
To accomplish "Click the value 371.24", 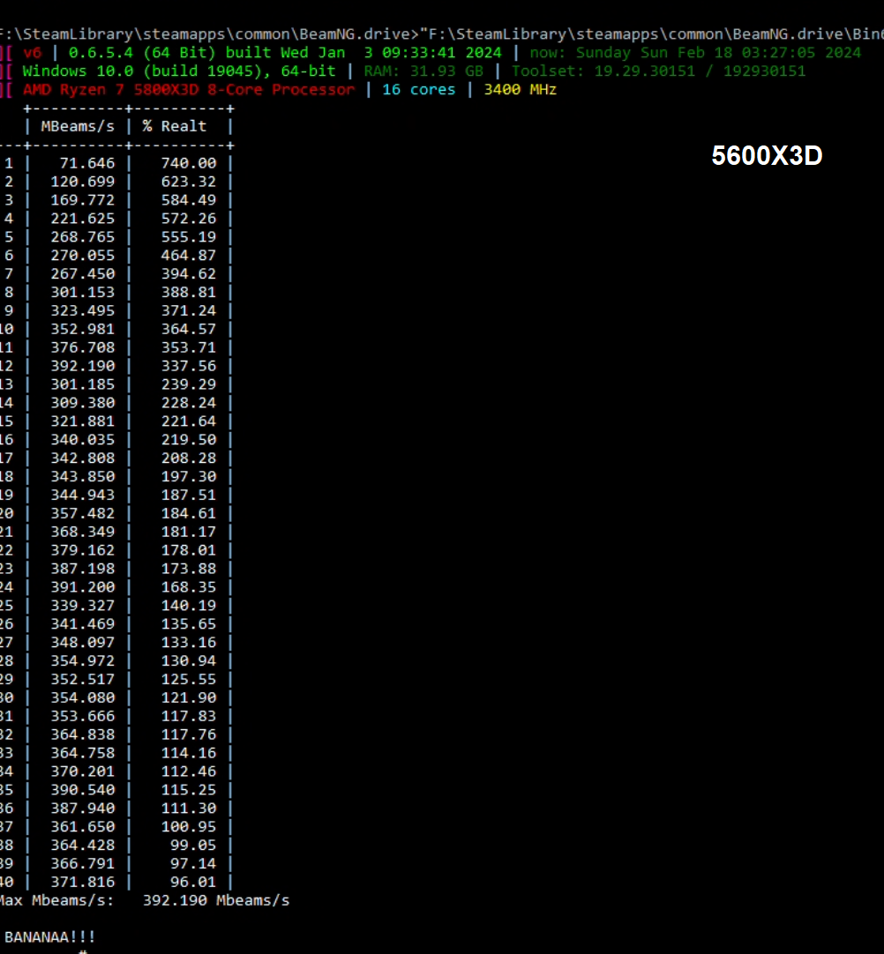I will click(x=189, y=310).
